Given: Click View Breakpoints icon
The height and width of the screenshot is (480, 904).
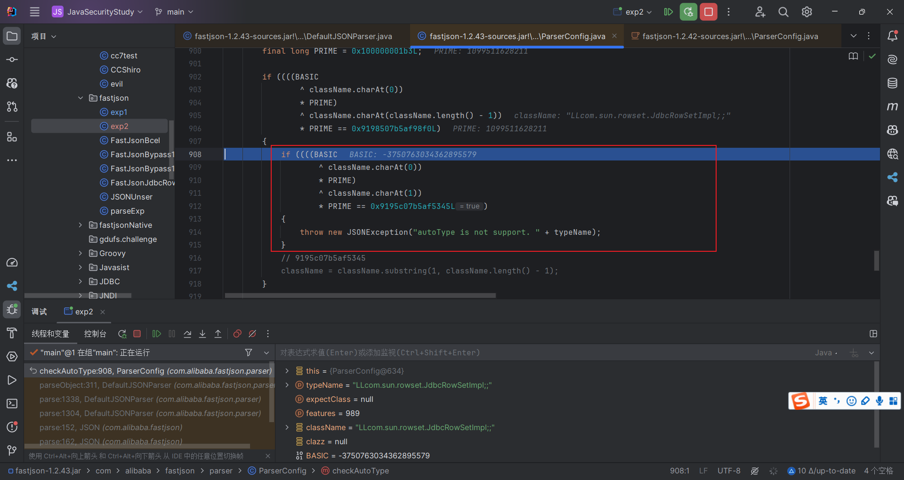Looking at the screenshot, I should [237, 334].
